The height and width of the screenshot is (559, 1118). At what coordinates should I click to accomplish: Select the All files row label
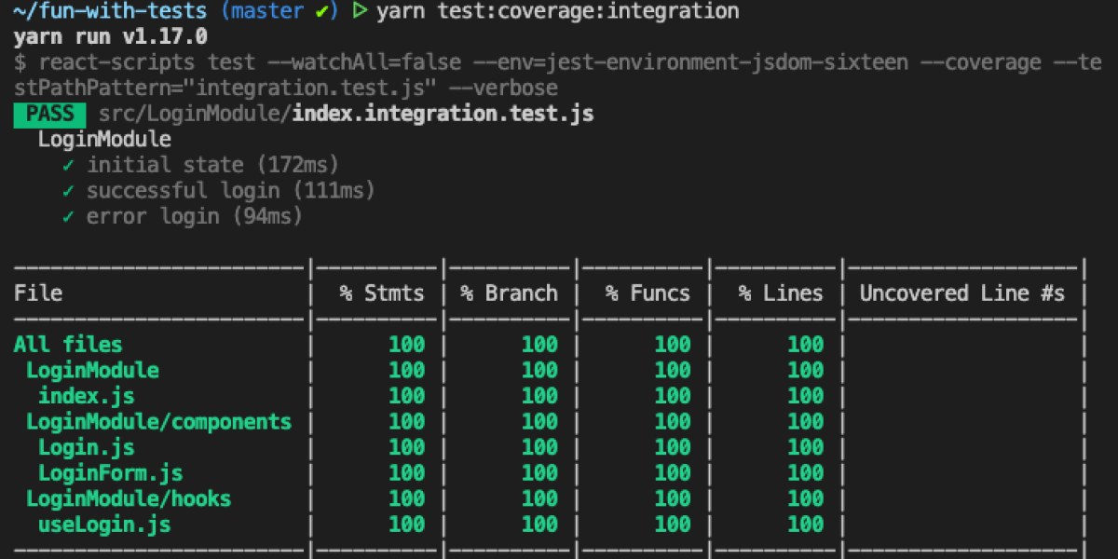tap(68, 345)
